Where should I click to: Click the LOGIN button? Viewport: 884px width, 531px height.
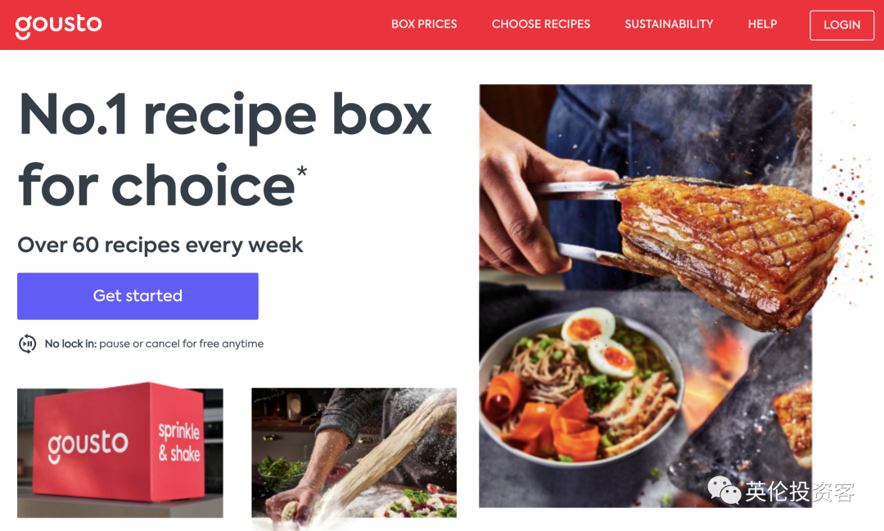point(841,25)
